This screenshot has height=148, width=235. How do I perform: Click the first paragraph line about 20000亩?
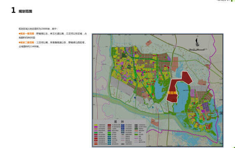coord(38,29)
